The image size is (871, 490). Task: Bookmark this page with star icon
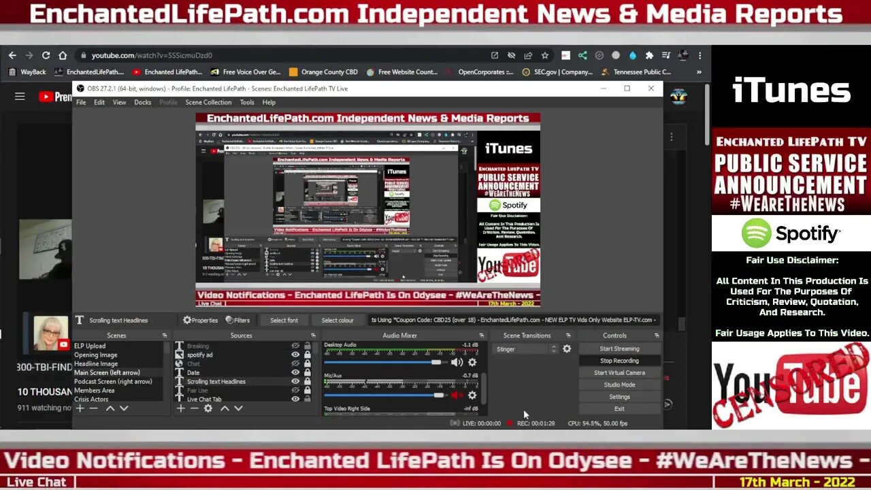(544, 55)
